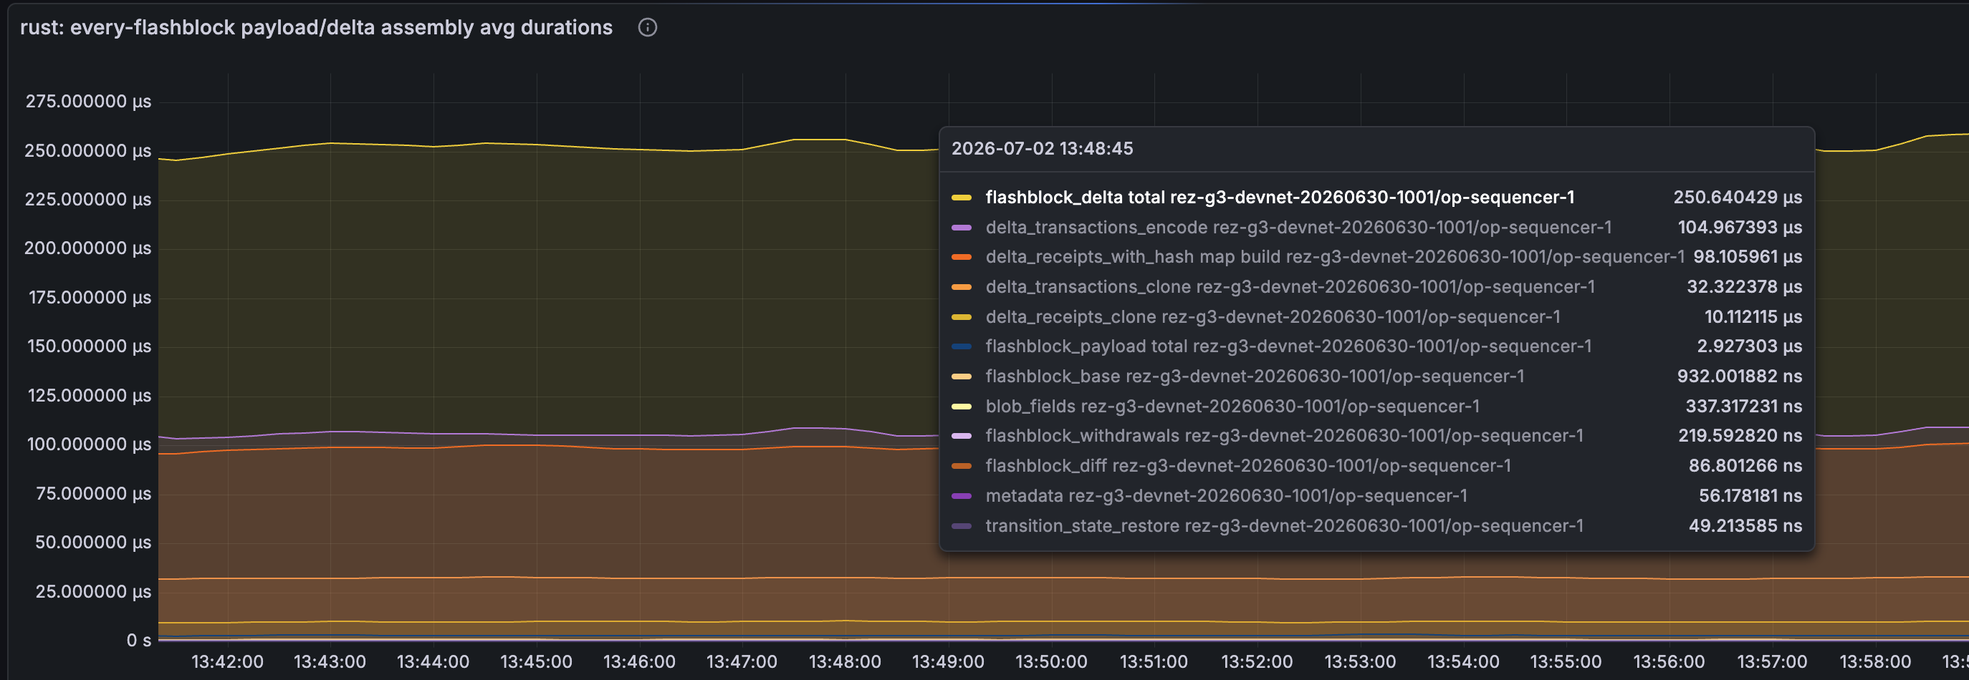Screen dimensions: 1969x680
Task: Select the 'delta_receipts_clone' series name in the tooltip
Action: click(1273, 316)
